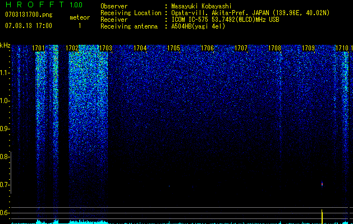Click the 1705 time marker
This screenshot has height=224, width=353.
(x=173, y=48)
